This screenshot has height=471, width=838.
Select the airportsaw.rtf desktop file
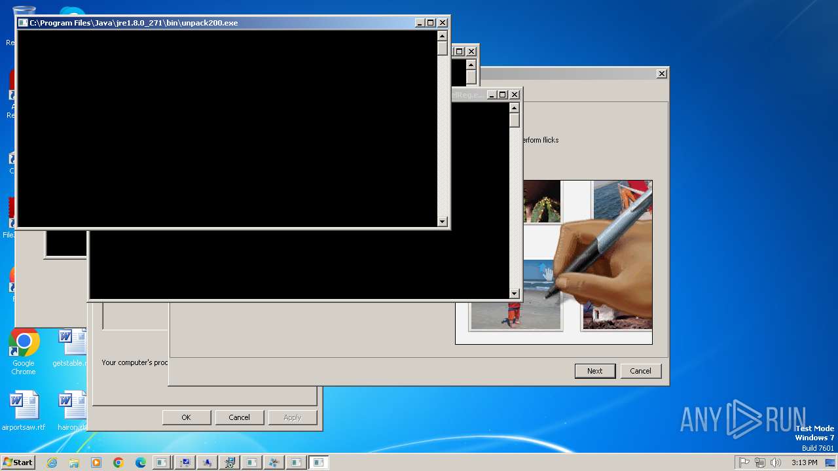click(x=24, y=411)
